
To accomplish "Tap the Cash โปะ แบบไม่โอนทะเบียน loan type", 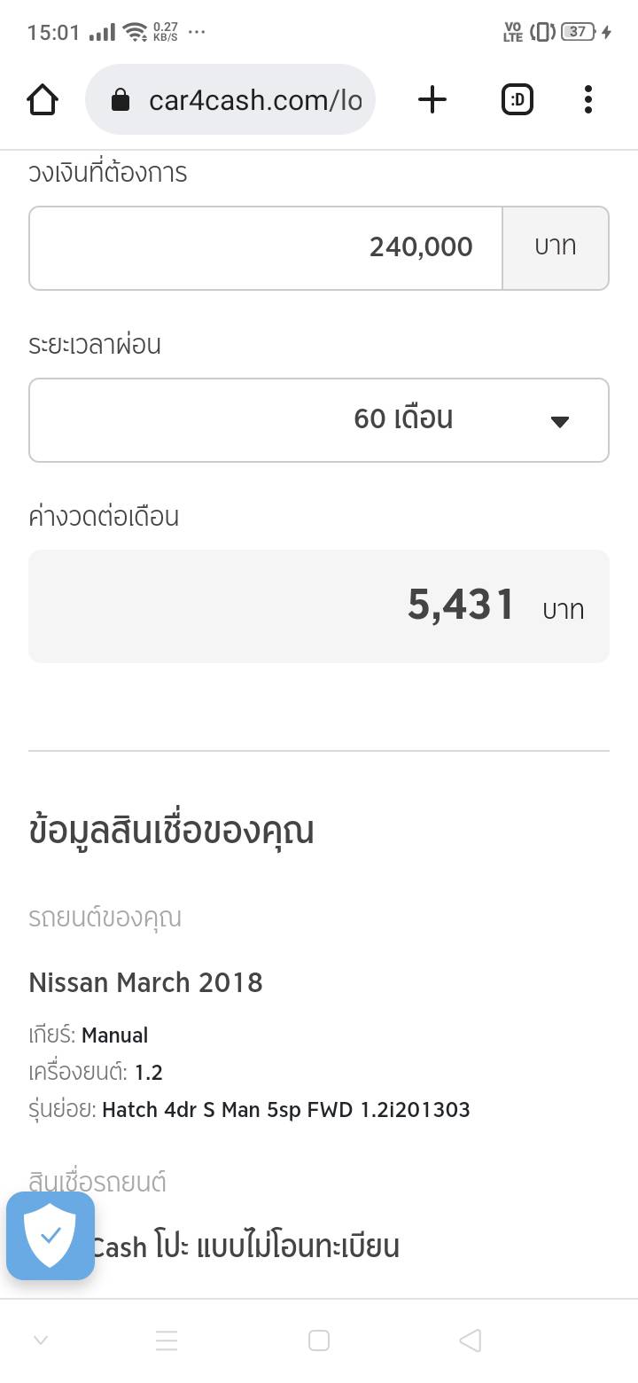I will (x=245, y=1246).
